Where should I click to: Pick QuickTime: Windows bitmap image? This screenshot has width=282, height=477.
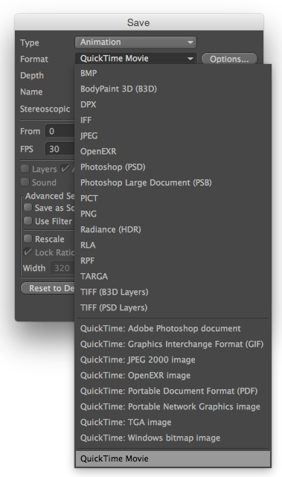tap(173, 438)
